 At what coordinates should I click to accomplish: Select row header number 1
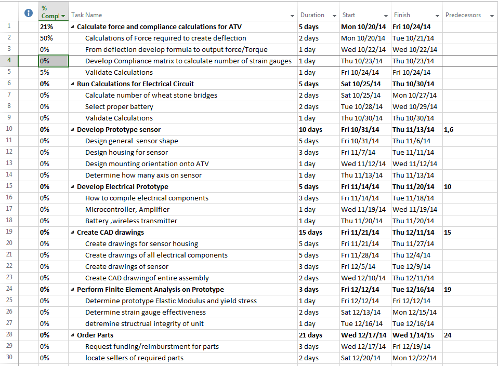(x=9, y=26)
